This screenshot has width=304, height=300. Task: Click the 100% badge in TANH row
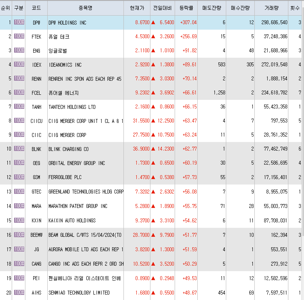tap(19, 106)
